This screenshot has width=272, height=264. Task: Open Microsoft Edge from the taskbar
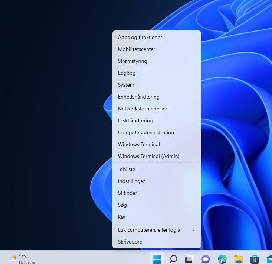[222, 259]
